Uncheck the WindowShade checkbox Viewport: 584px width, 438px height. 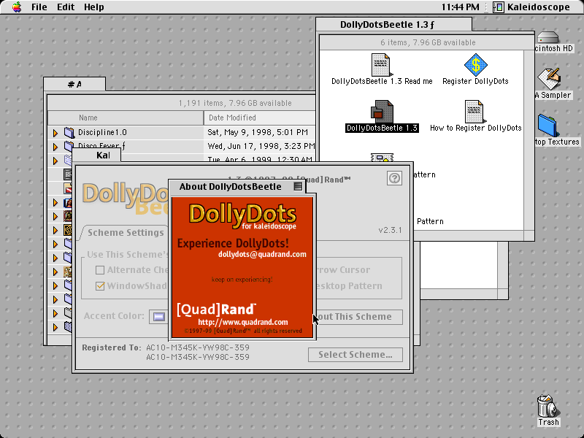click(x=100, y=286)
